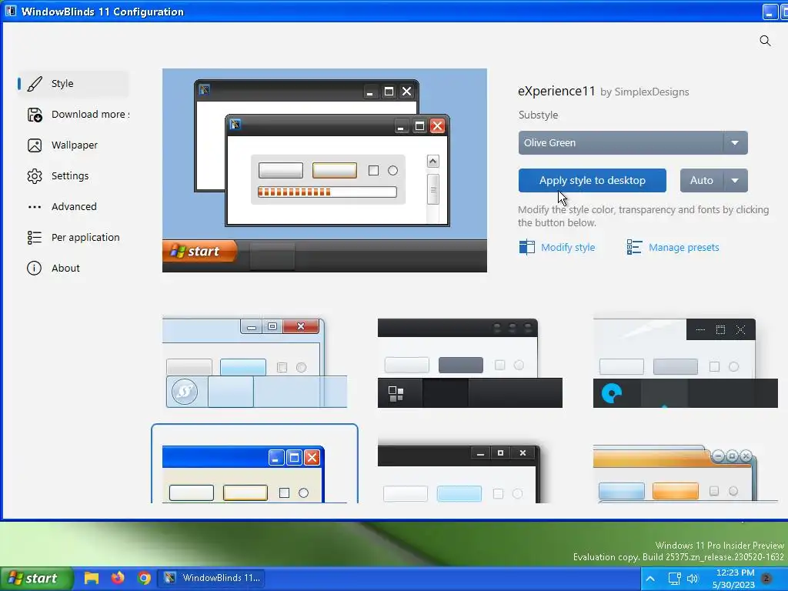
Task: Open the Per application section
Action: coord(73,237)
